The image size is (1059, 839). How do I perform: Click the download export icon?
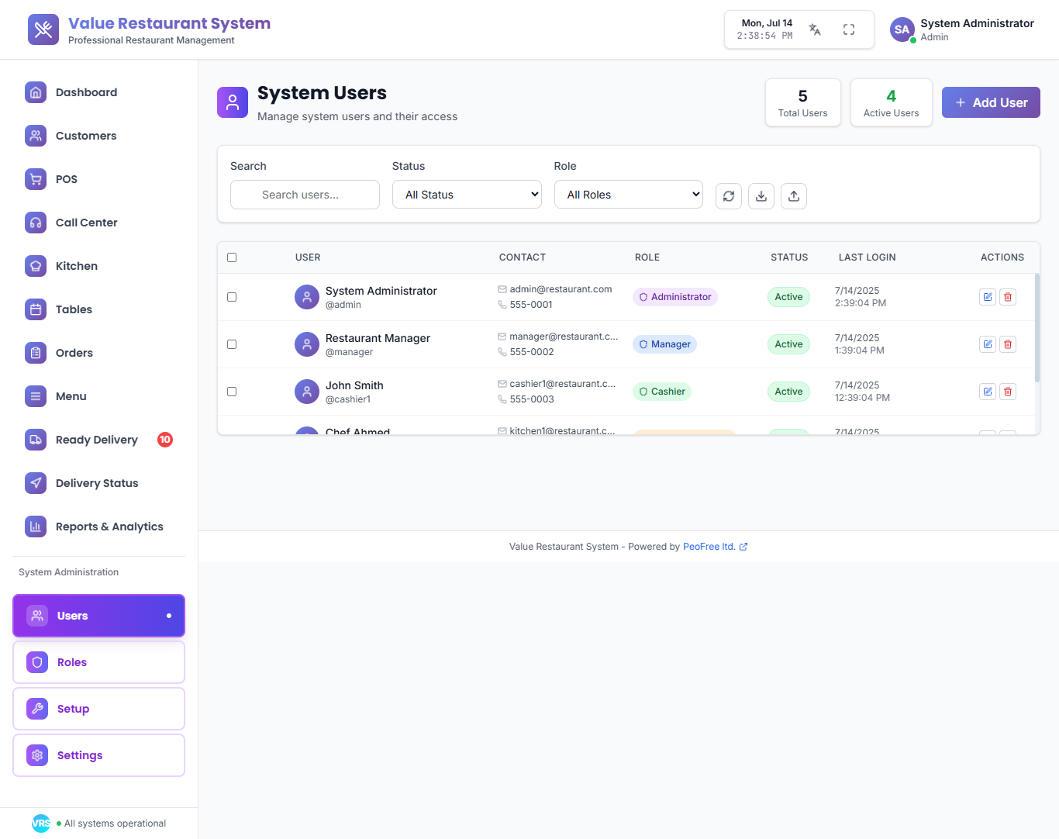click(761, 196)
